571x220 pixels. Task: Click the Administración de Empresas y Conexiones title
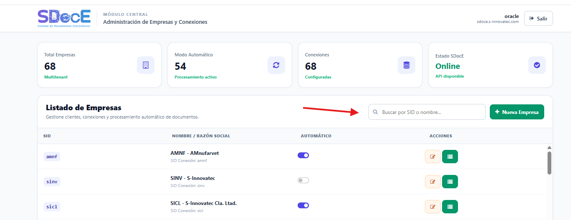[155, 22]
